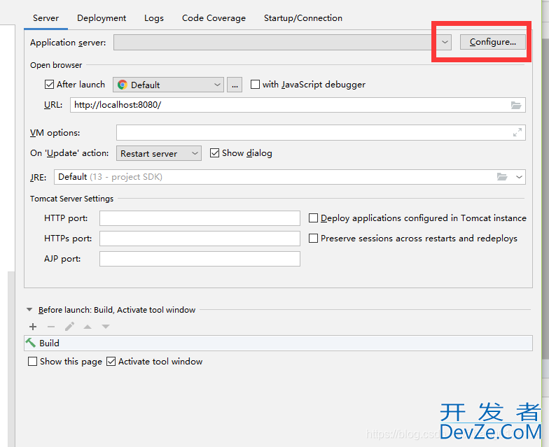
Task: Click the add (+) before-launch task icon
Action: tap(33, 327)
